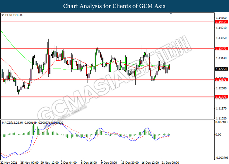Click the MACD scale value -0.003795
The width and height of the screenshot is (229, 164).
click(222, 158)
